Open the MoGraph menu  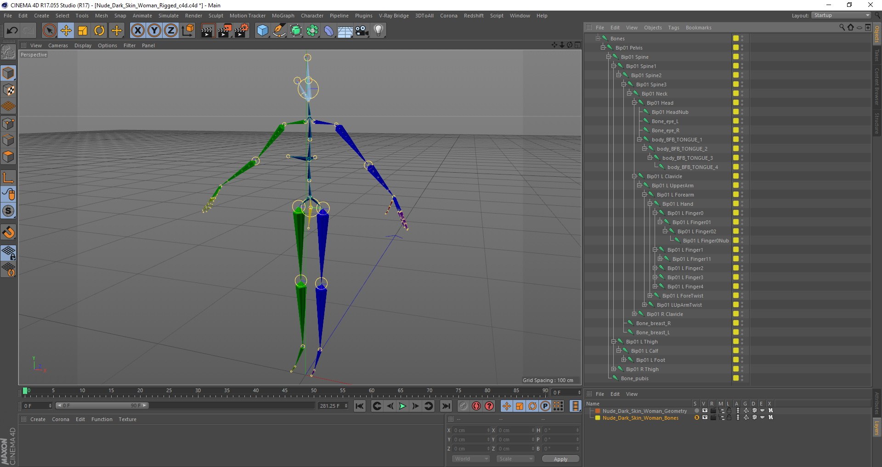(x=283, y=16)
